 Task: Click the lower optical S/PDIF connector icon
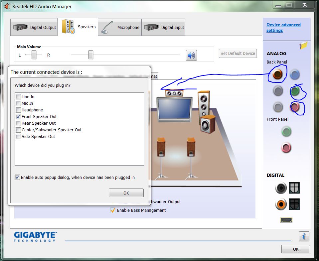294,204
